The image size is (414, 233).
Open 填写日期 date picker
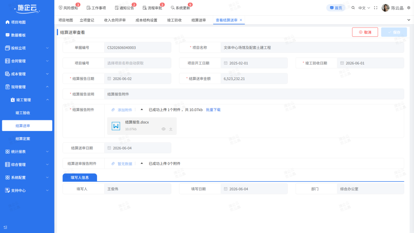click(x=254, y=189)
